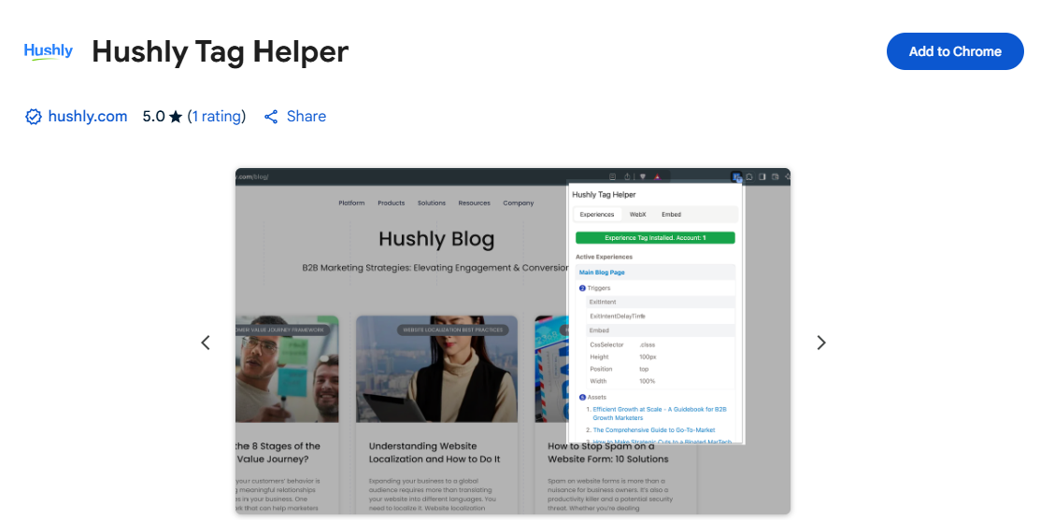Open the Share link text
Image resolution: width=1040 pixels, height=520 pixels.
[306, 117]
